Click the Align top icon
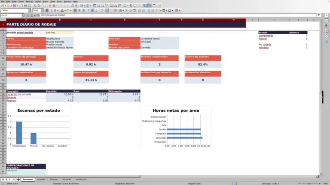 coord(89,10)
